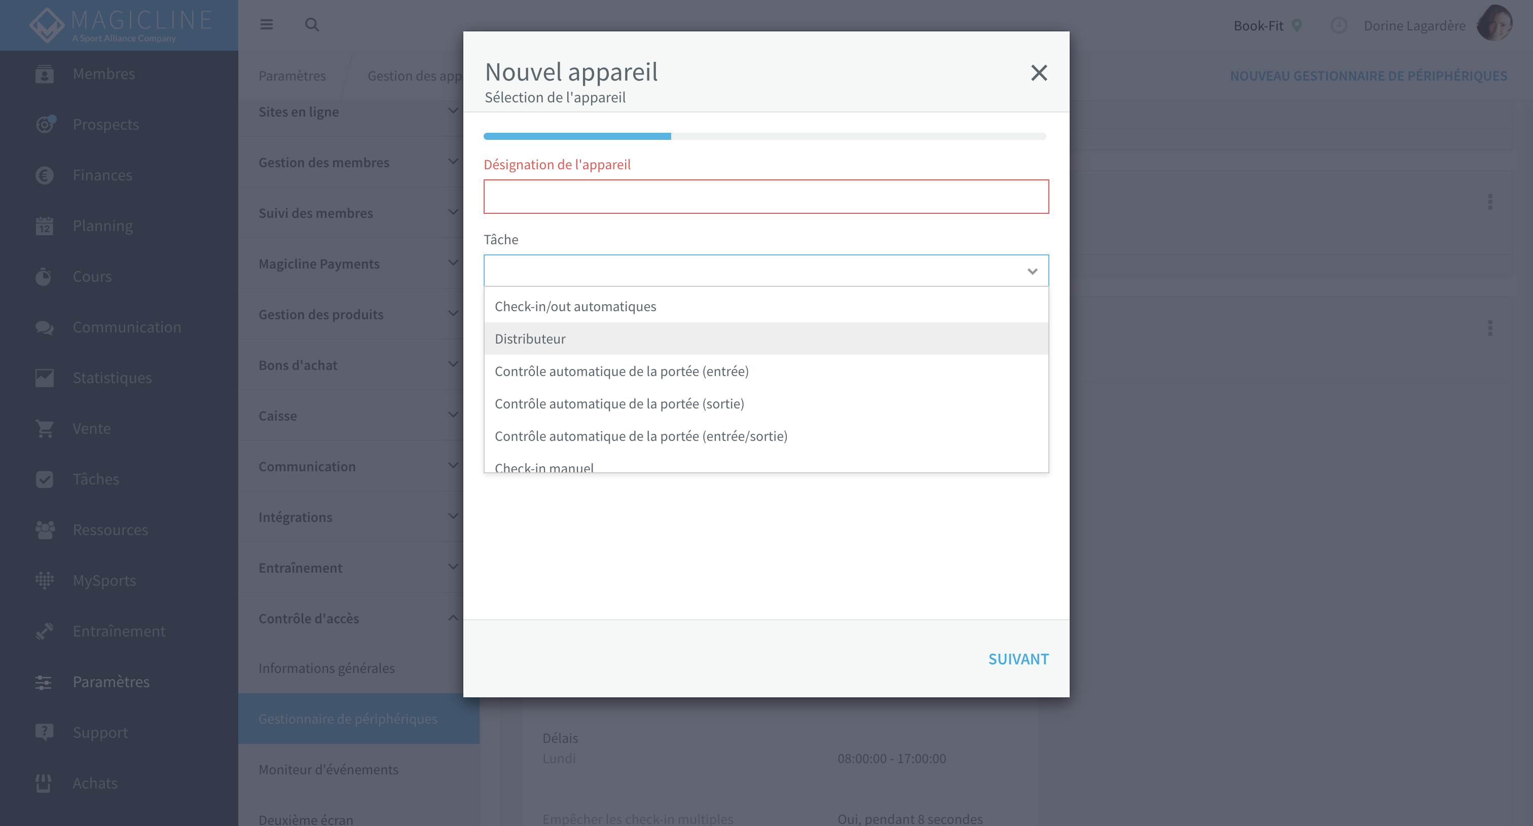Viewport: 1533px width, 826px height.
Task: Open the Statistiques chart icon
Action: 44,378
